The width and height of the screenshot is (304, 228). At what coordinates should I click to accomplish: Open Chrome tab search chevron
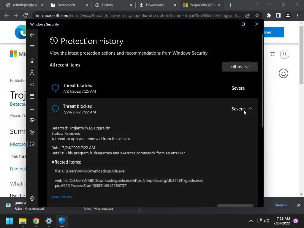(256, 4)
